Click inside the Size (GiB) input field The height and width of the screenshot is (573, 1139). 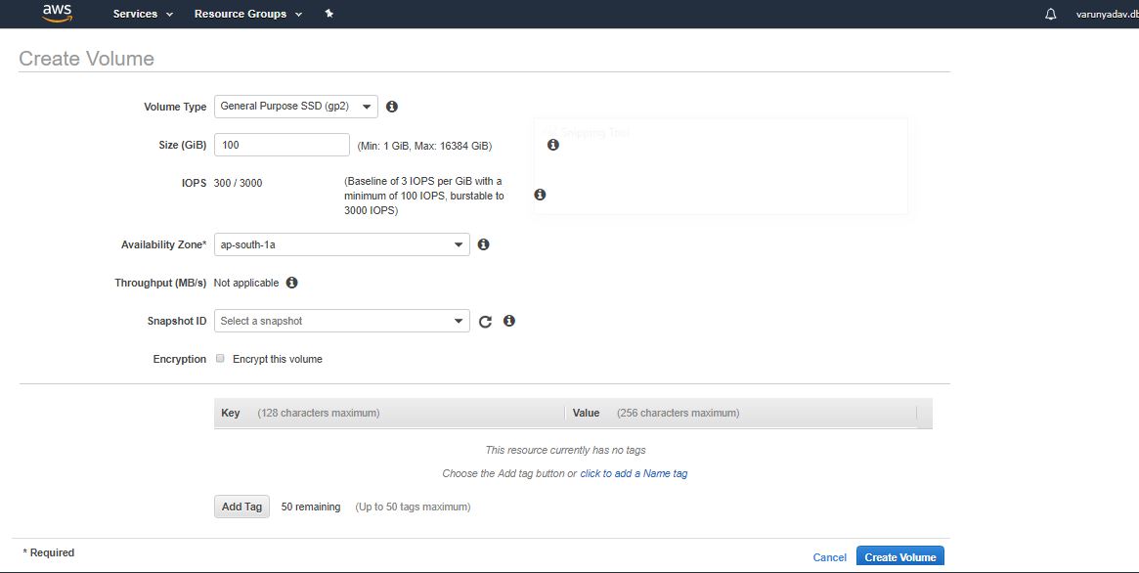(x=282, y=144)
